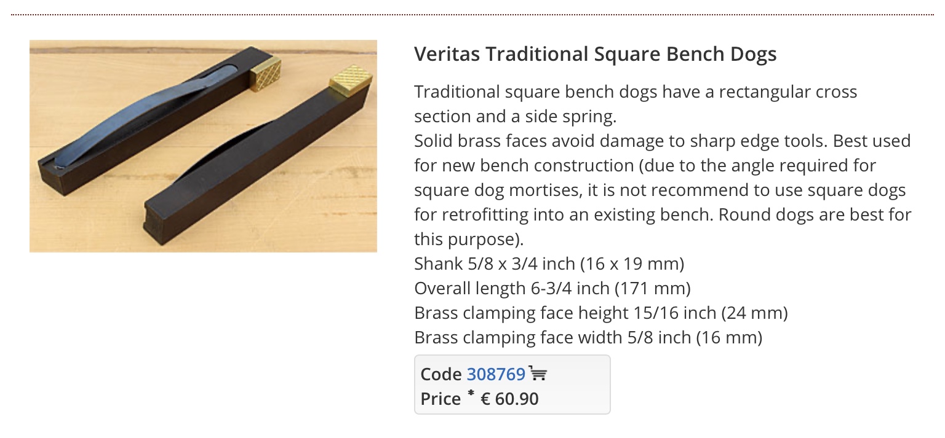Click the Brass clamping face height line

(x=601, y=313)
